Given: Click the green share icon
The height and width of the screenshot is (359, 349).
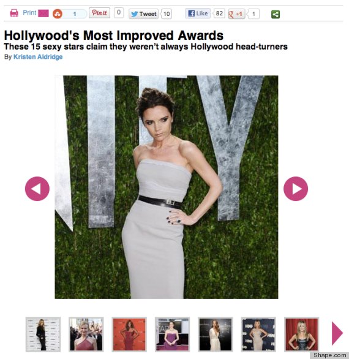Looking at the screenshot, I should (276, 15).
